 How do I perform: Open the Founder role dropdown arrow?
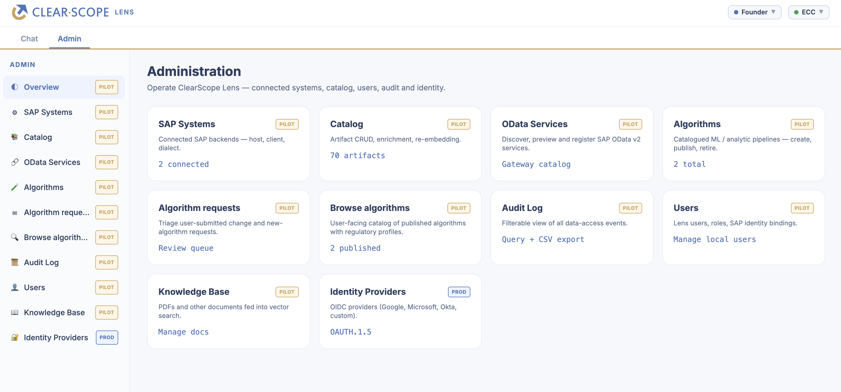click(773, 12)
